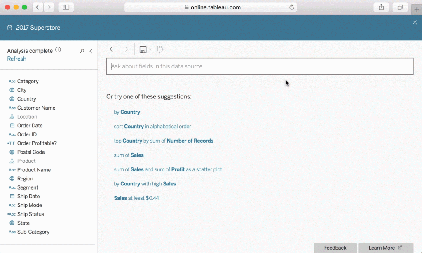Image resolution: width=422 pixels, height=253 pixels.
Task: Select the Location hierarchy field
Action: pos(27,117)
